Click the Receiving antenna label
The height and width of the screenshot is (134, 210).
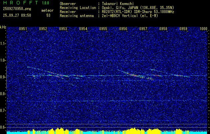(77, 16)
